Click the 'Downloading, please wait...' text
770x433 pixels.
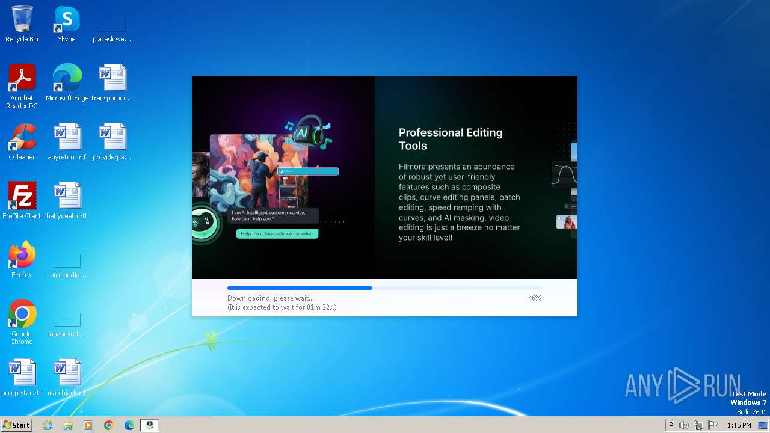click(x=271, y=298)
